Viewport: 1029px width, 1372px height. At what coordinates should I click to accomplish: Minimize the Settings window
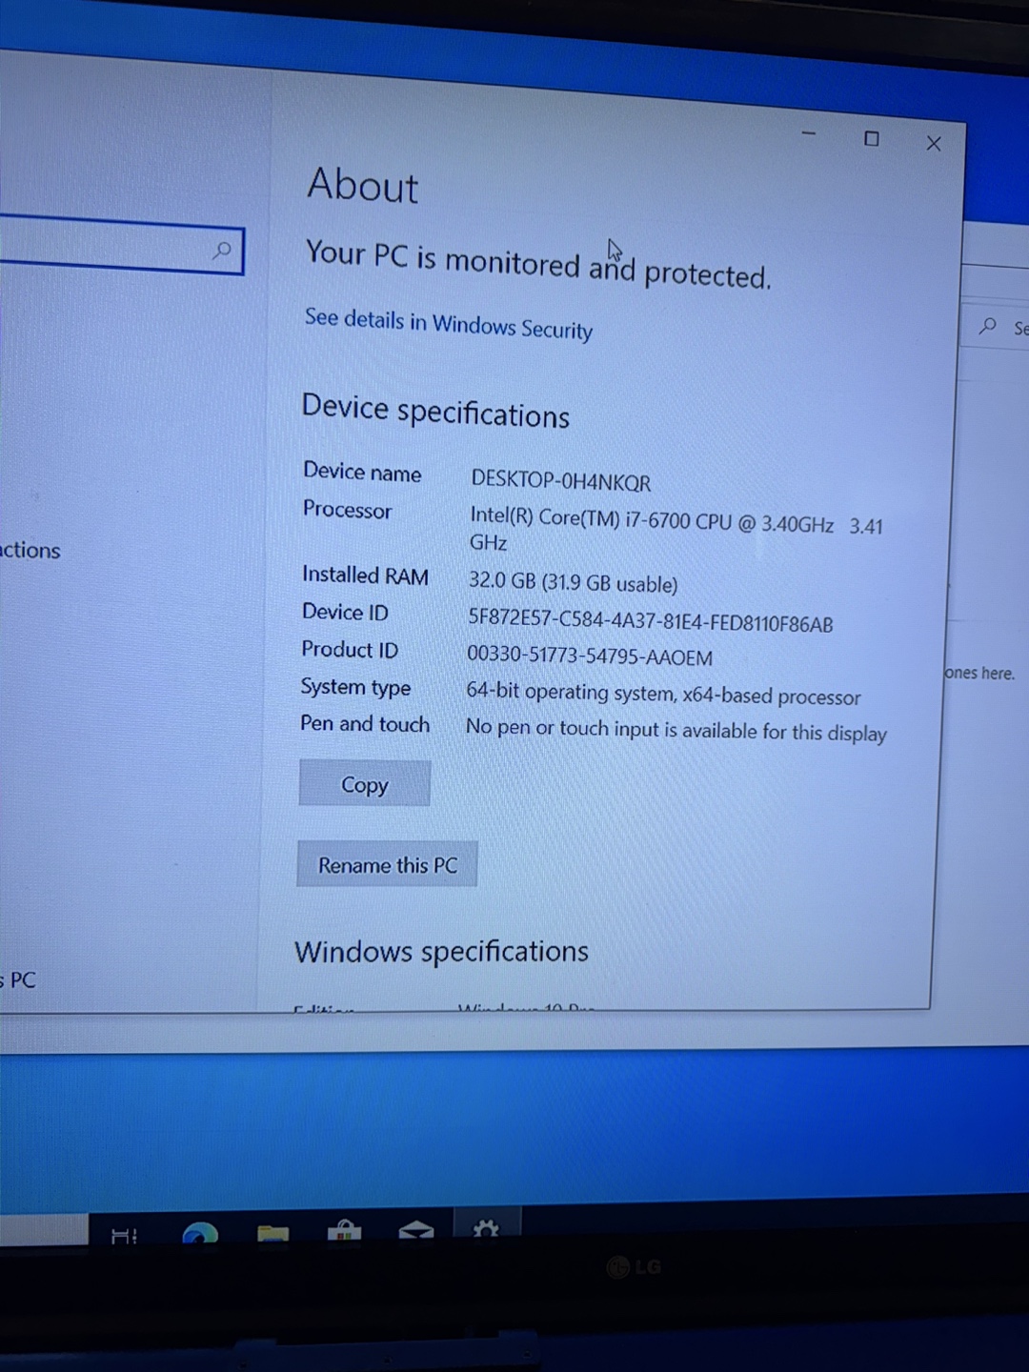pyautogui.click(x=809, y=133)
